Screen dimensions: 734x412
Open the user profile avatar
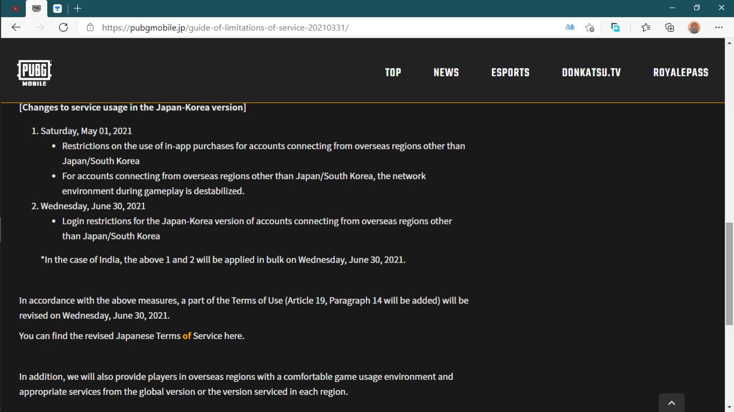pos(694,27)
